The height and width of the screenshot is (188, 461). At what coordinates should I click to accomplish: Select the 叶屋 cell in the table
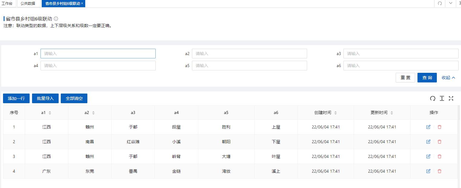coord(276,156)
